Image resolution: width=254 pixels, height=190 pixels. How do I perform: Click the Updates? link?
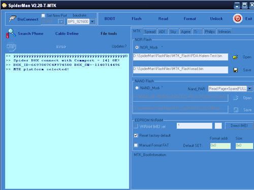tap(119, 46)
